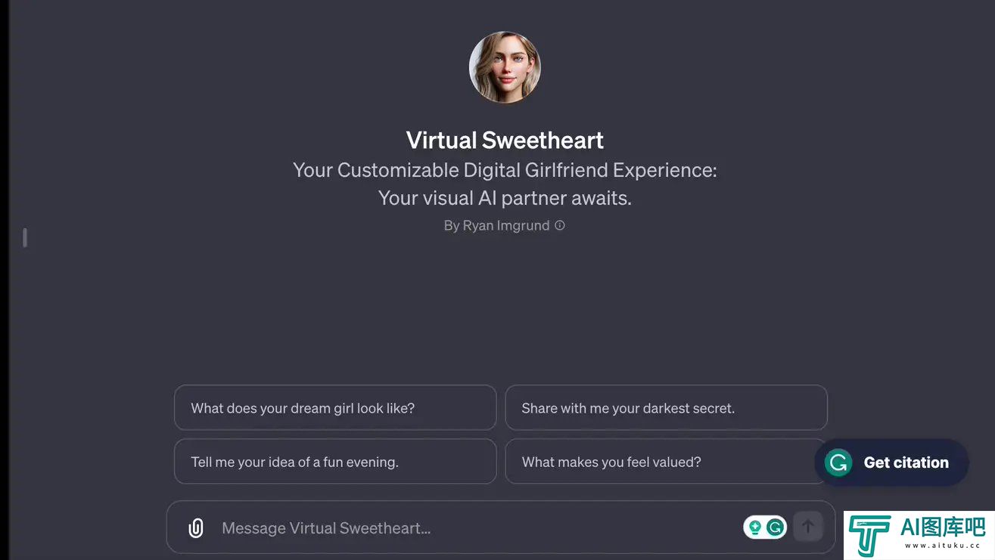This screenshot has height=560, width=995.
Task: Open the Grammarly lightbulb suggestions icon
Action: (x=754, y=528)
